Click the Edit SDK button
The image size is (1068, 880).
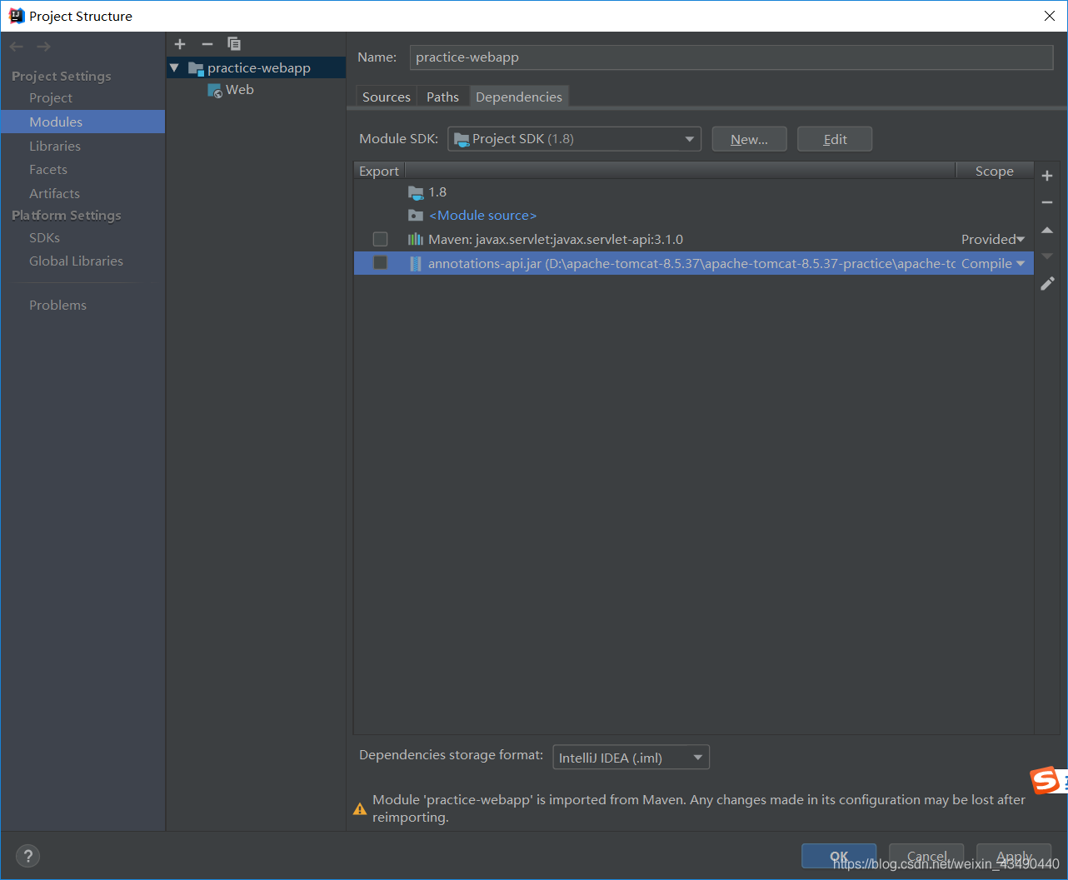pyautogui.click(x=835, y=139)
